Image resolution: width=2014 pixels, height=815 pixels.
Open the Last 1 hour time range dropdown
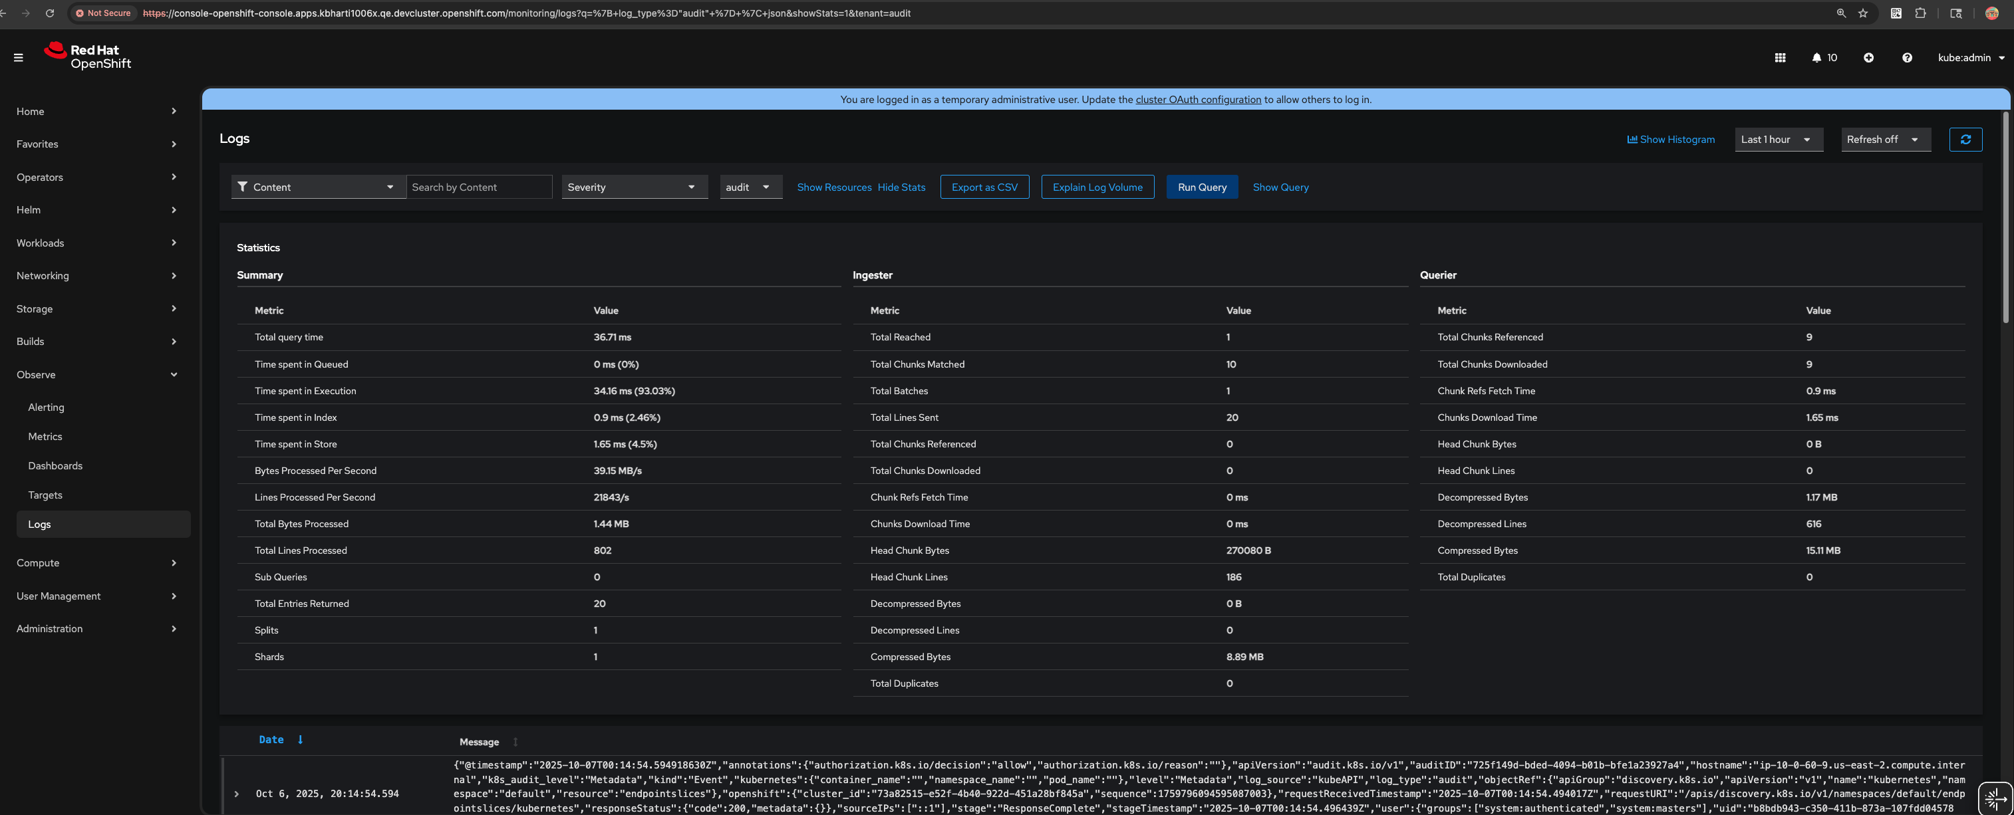(x=1778, y=139)
